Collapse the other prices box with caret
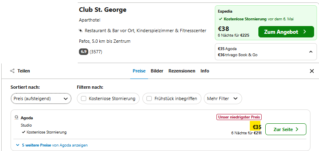Viewport: 319px width, 151px height. [311, 52]
